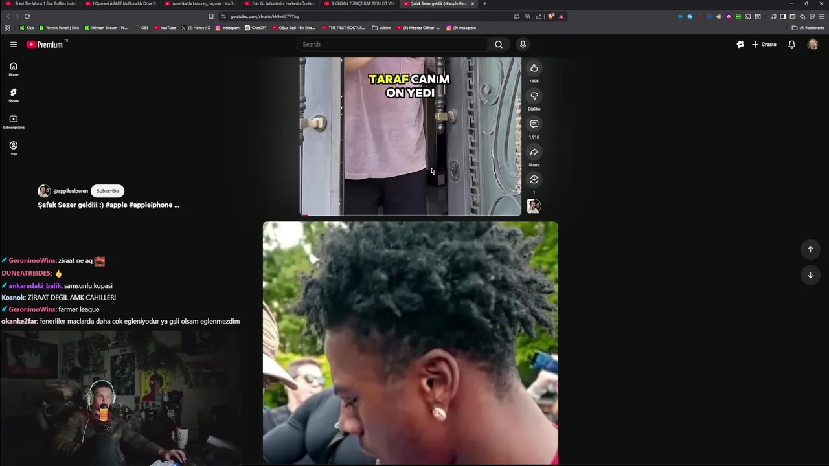This screenshot has width=829, height=466.
Task: Expand the All Bookmarks folder
Action: click(x=808, y=28)
